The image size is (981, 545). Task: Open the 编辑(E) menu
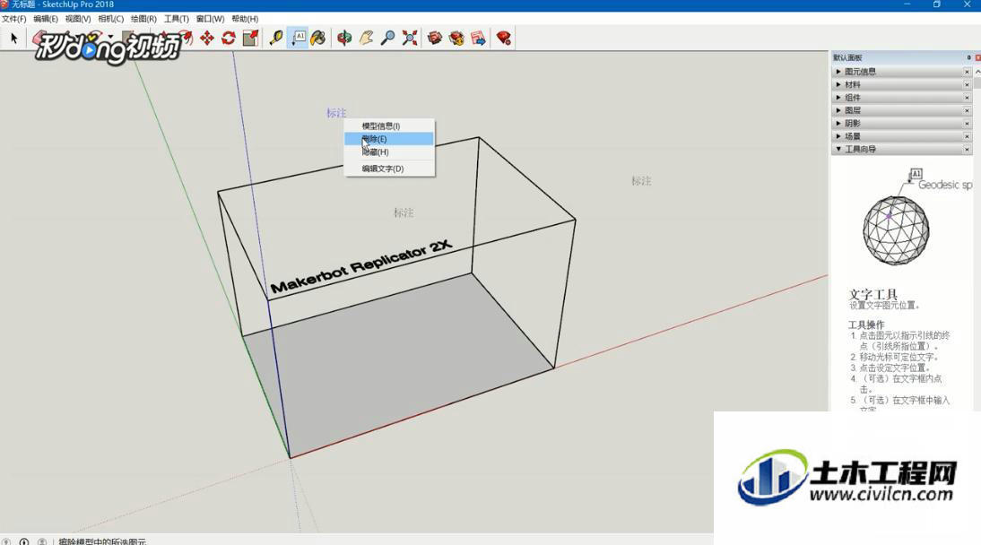(x=46, y=19)
